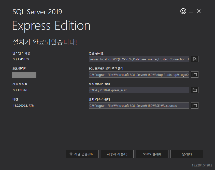
Task: Click the greyed-out SQL administrator value
Action: (24, 75)
